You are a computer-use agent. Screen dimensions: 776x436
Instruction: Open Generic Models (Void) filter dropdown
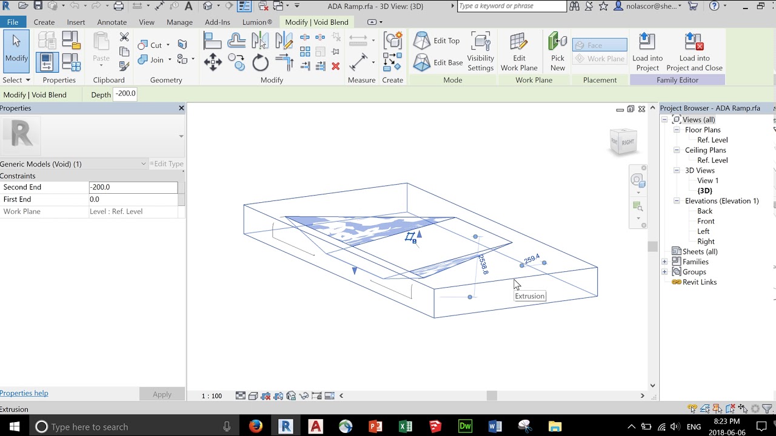click(x=144, y=163)
